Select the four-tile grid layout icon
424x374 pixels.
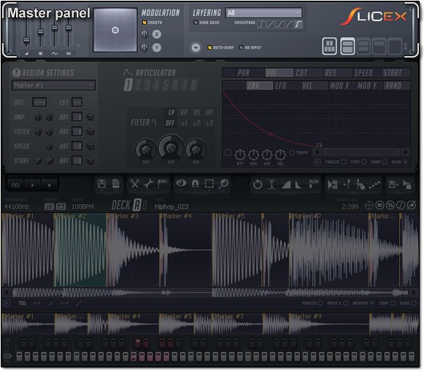tap(329, 46)
